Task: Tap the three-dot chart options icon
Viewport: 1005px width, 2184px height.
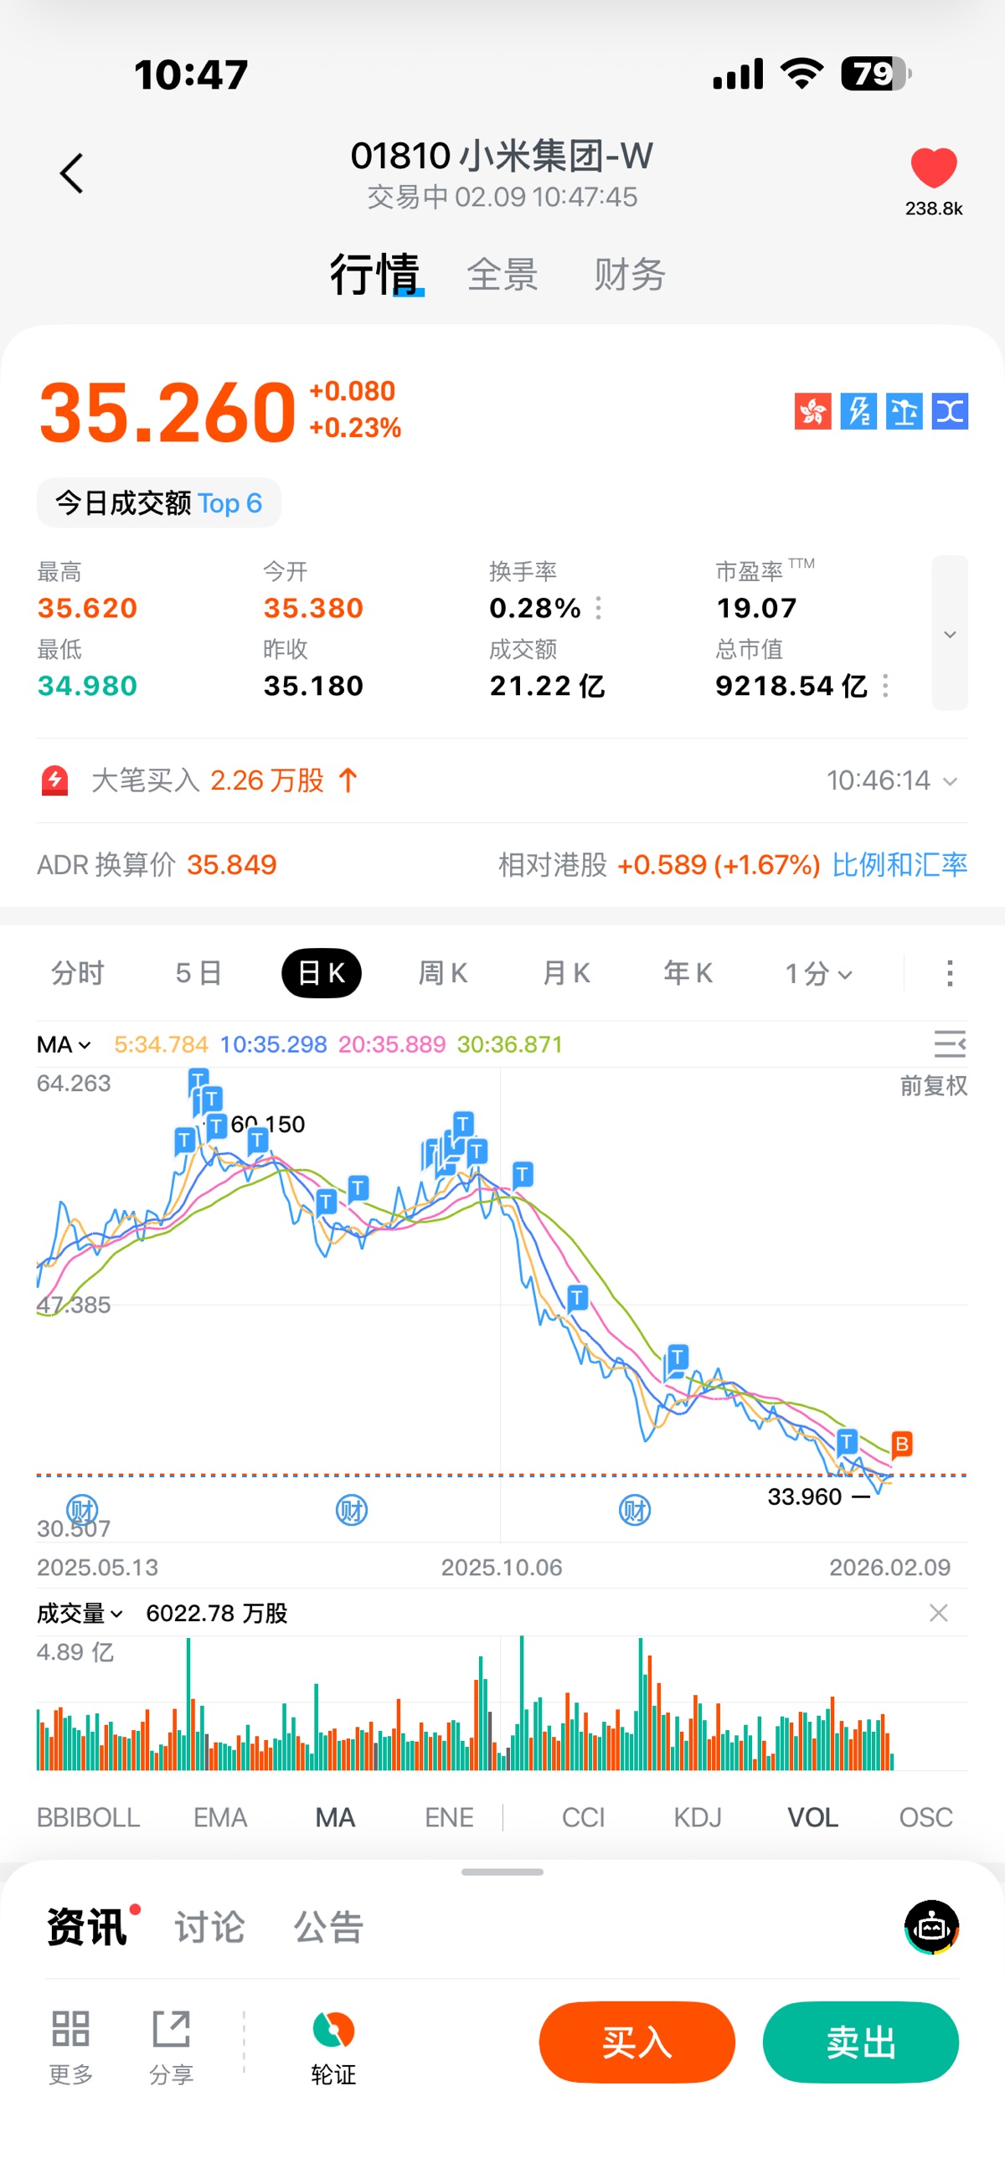Action: 949,973
